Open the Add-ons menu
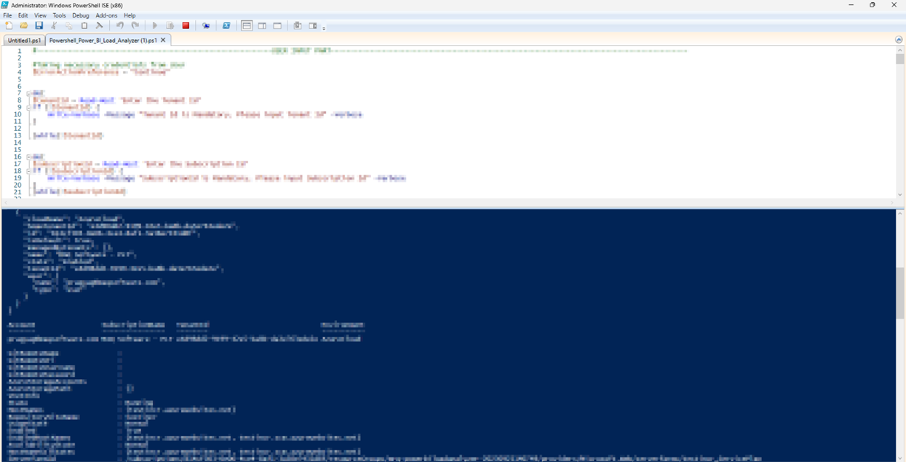 click(x=106, y=15)
